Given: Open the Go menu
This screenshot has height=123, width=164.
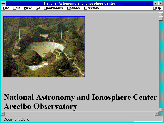Looking at the screenshot, I should pos(38,8).
